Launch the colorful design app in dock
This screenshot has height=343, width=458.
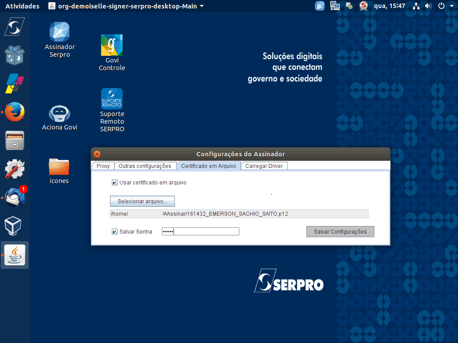[x=14, y=84]
